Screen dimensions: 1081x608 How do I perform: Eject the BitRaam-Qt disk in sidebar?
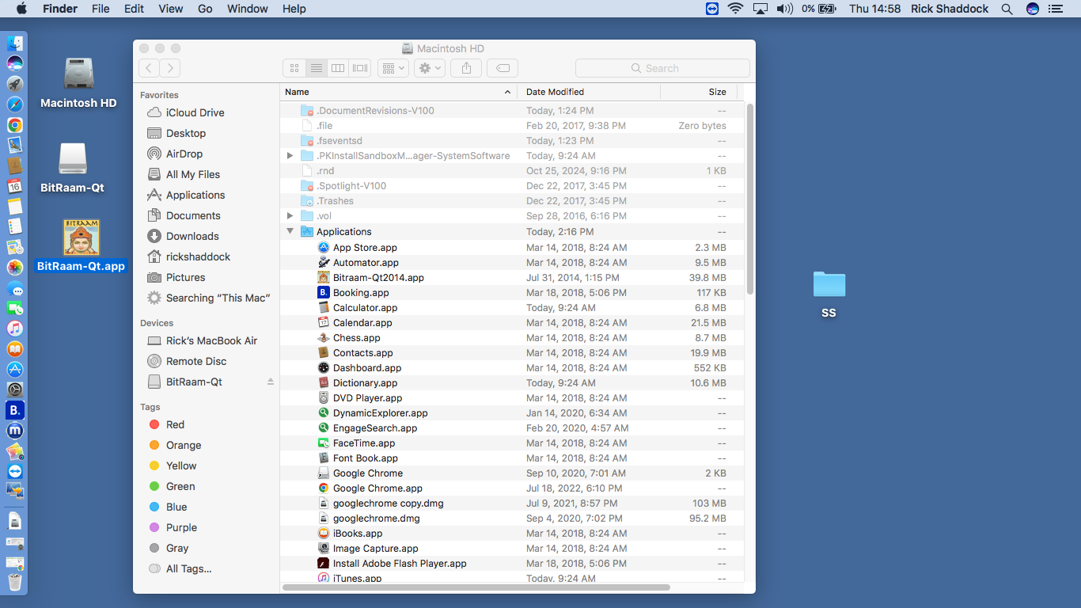[270, 382]
